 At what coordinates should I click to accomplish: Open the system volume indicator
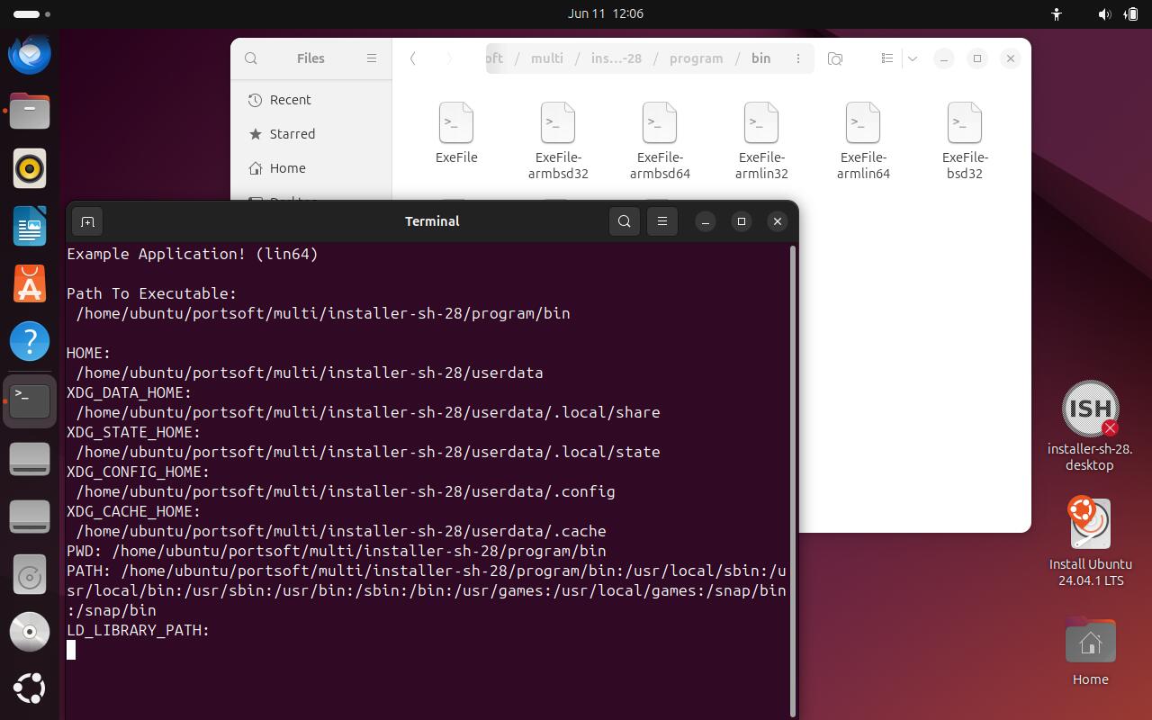point(1104,13)
